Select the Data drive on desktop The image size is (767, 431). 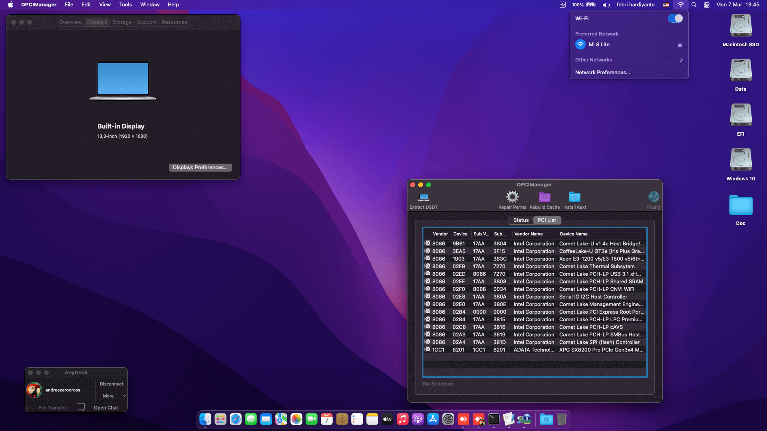point(741,70)
